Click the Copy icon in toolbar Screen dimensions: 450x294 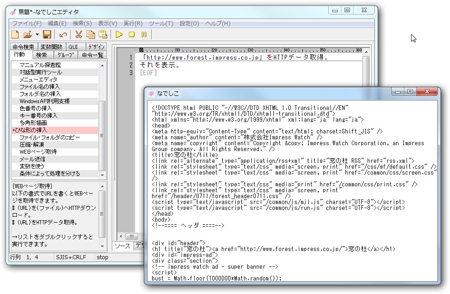[91, 35]
